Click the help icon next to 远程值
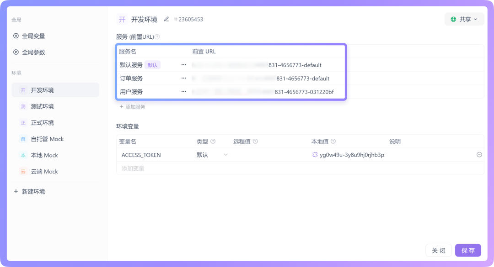 [x=255, y=141]
